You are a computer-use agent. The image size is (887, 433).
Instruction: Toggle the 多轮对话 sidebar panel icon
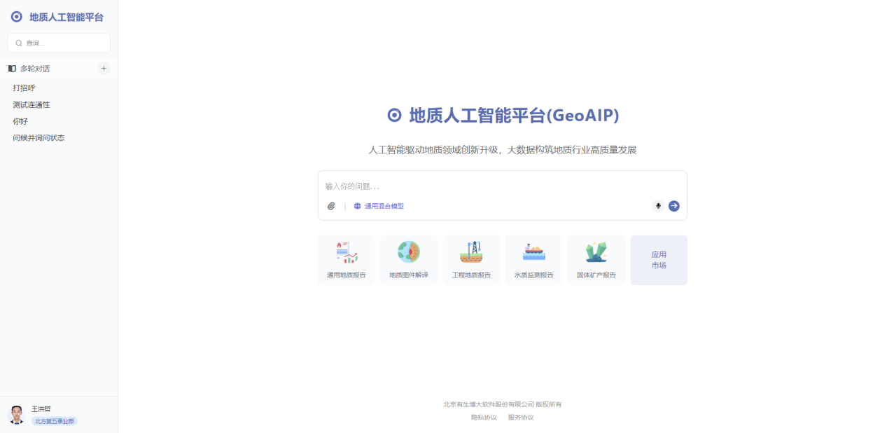tap(12, 69)
